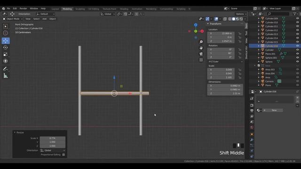
Task: Open the Options dropdown
Action: (x=241, y=14)
